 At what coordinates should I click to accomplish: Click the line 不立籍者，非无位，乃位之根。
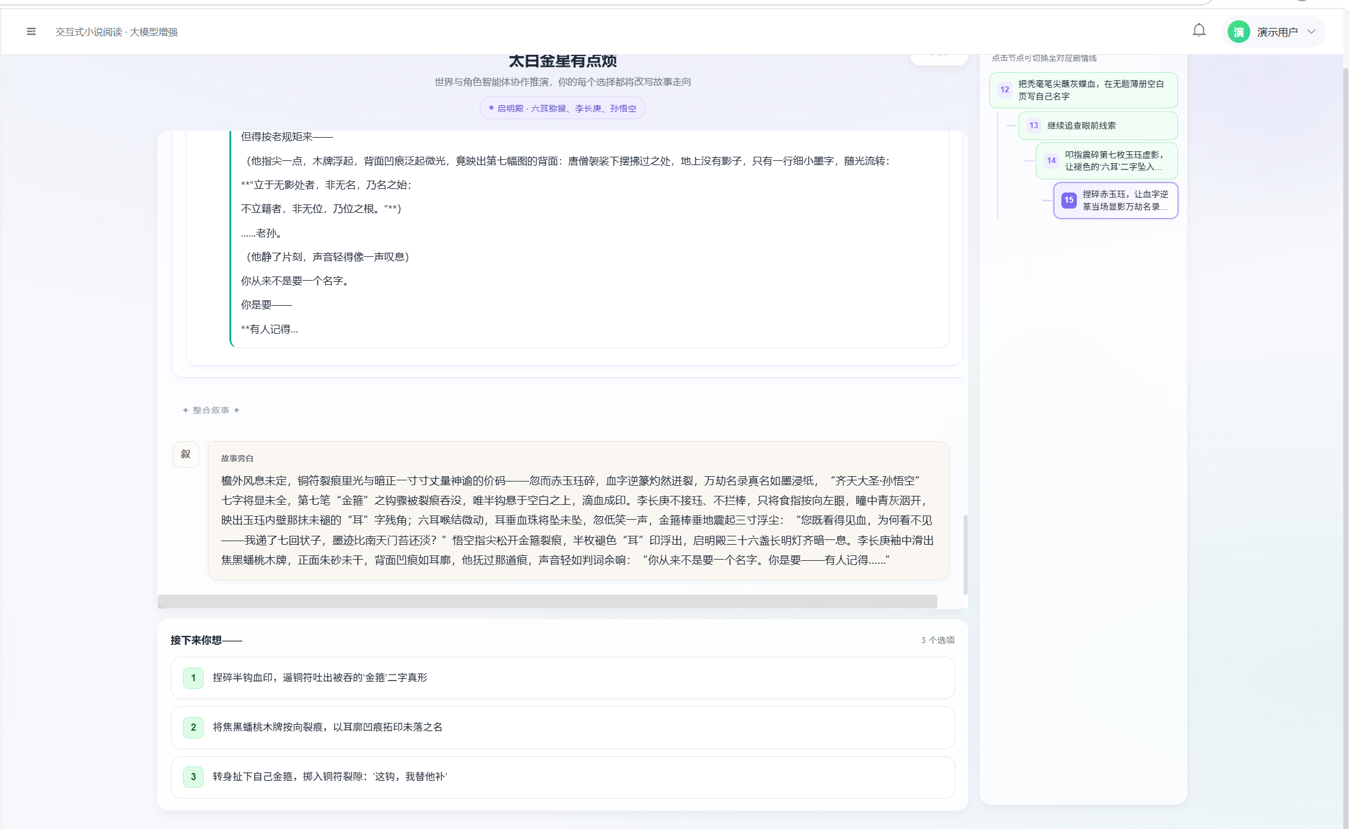click(321, 209)
